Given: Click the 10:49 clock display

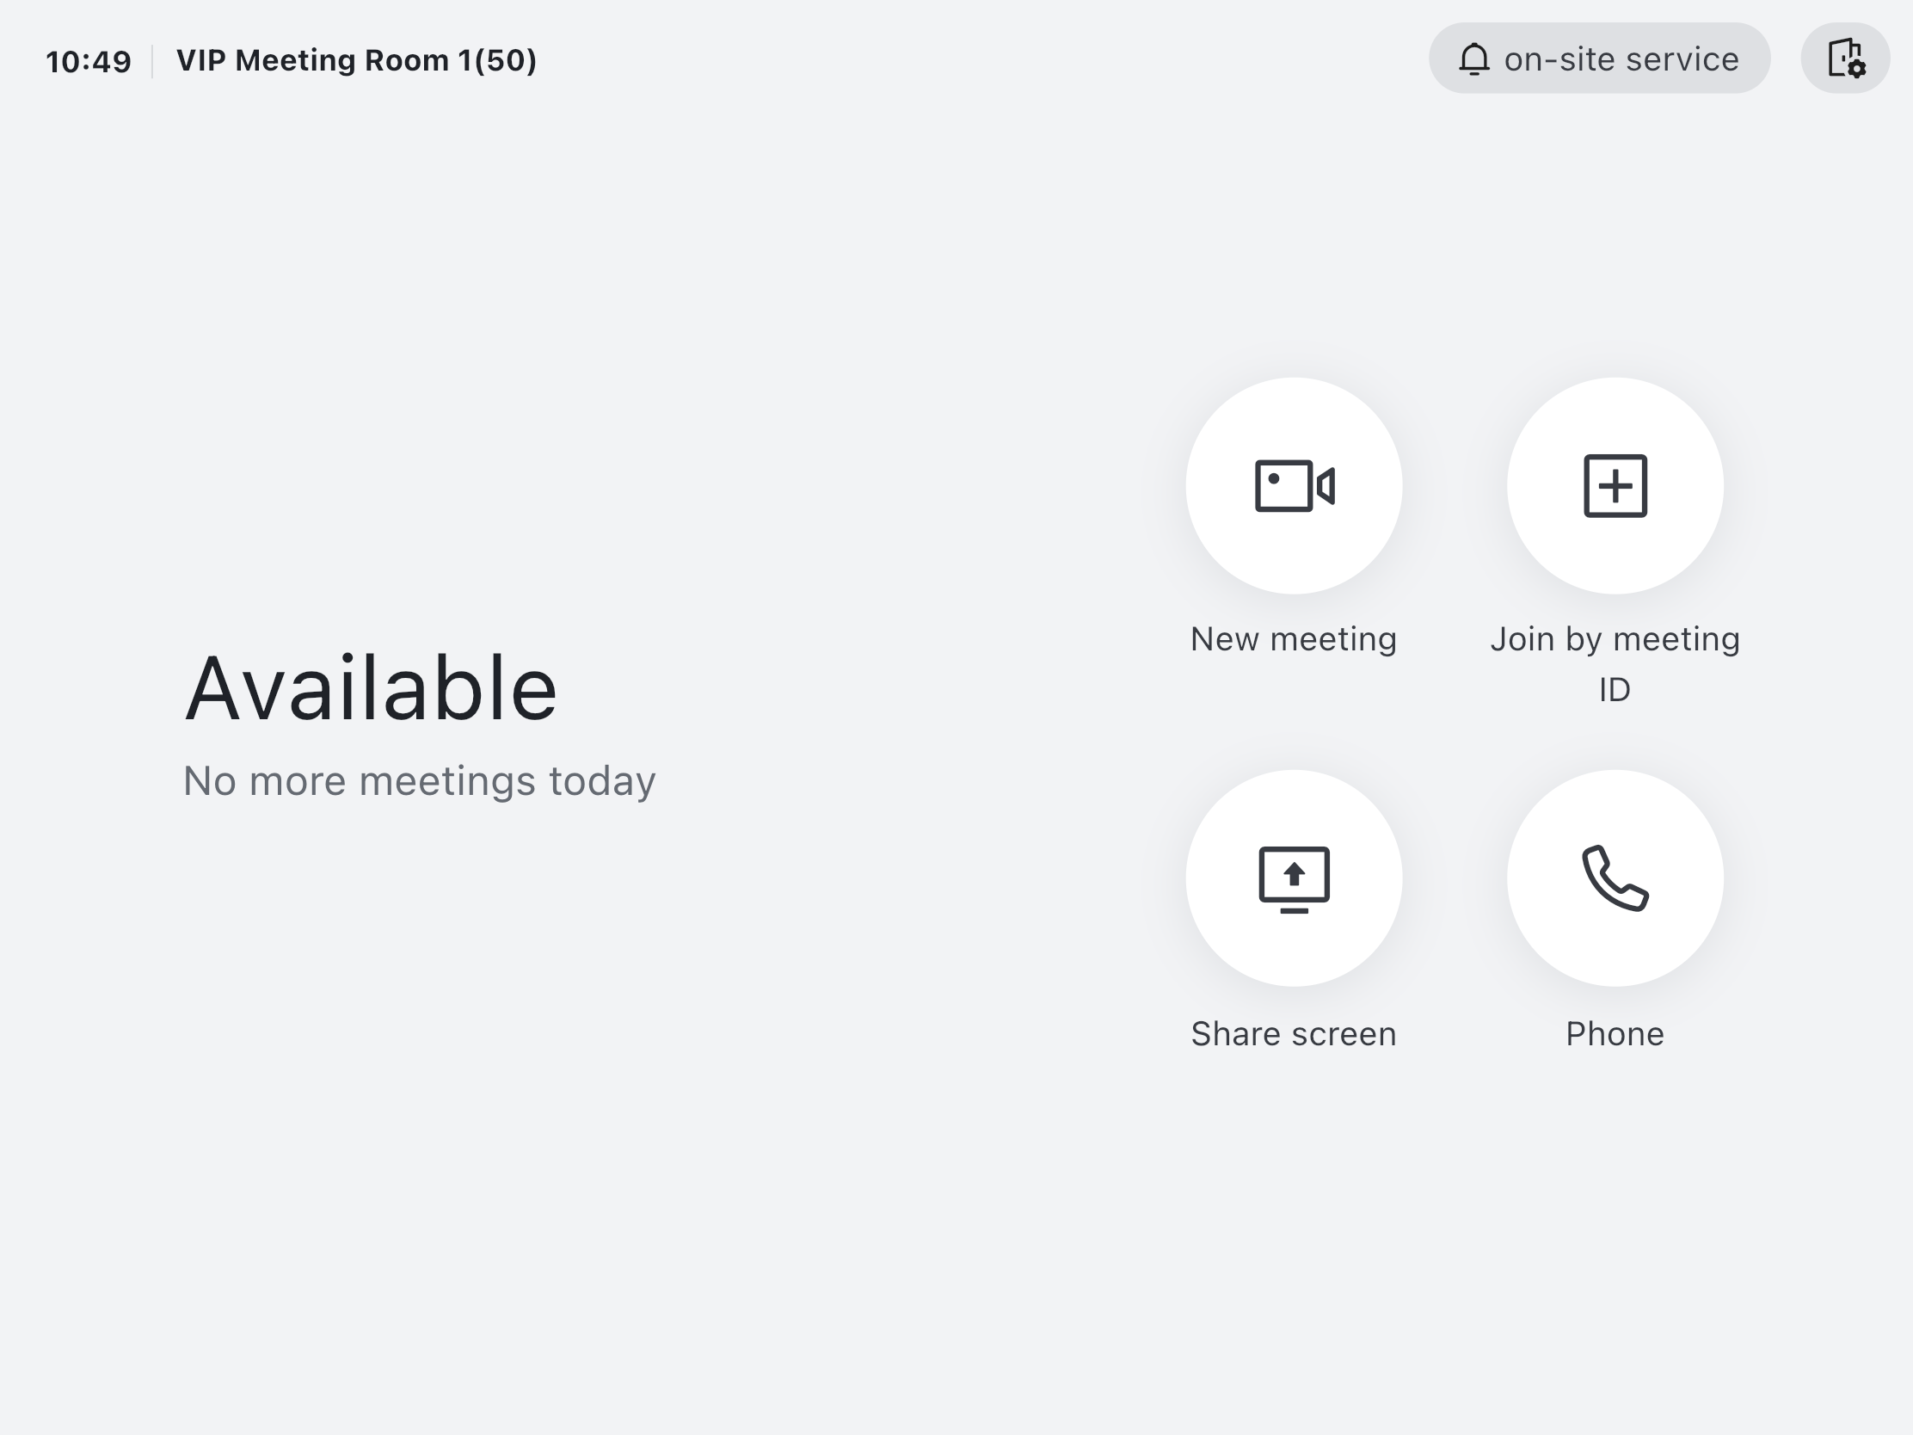Looking at the screenshot, I should 89,61.
